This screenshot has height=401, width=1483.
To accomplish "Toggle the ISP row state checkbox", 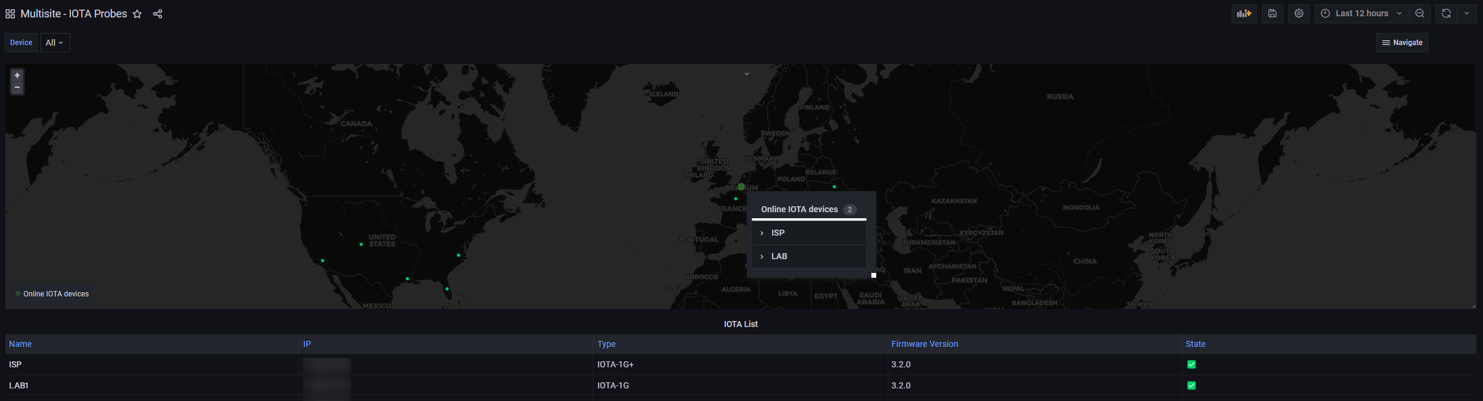I will pos(1191,364).
